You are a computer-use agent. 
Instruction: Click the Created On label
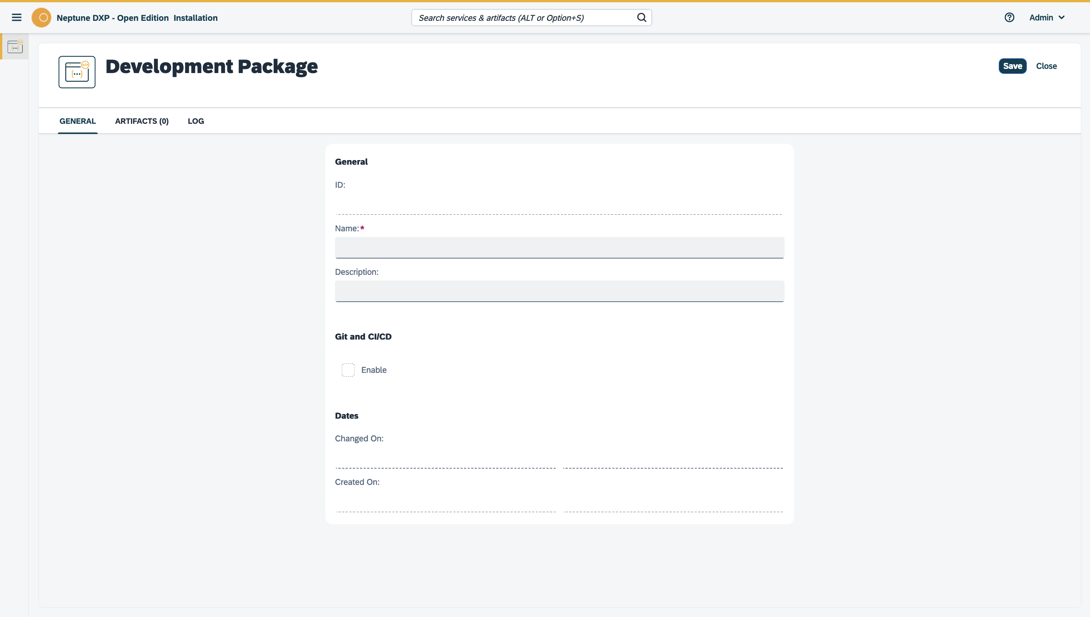[x=357, y=482]
